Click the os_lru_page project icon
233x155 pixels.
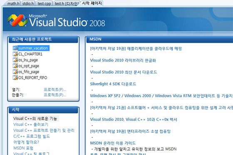(15, 60)
